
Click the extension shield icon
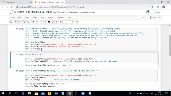click(x=158, y=7)
